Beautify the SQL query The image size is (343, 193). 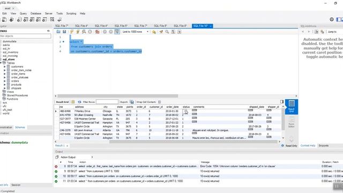pos(161,32)
